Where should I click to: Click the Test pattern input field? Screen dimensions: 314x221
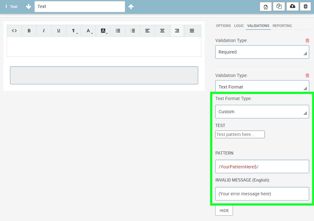[x=240, y=134]
